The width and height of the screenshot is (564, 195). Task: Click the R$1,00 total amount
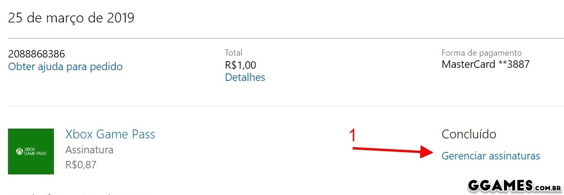tap(241, 65)
